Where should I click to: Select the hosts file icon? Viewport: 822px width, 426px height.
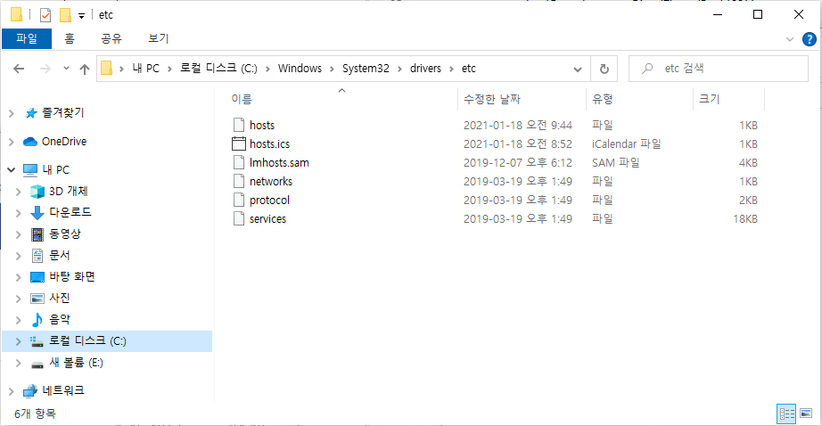[239, 125]
